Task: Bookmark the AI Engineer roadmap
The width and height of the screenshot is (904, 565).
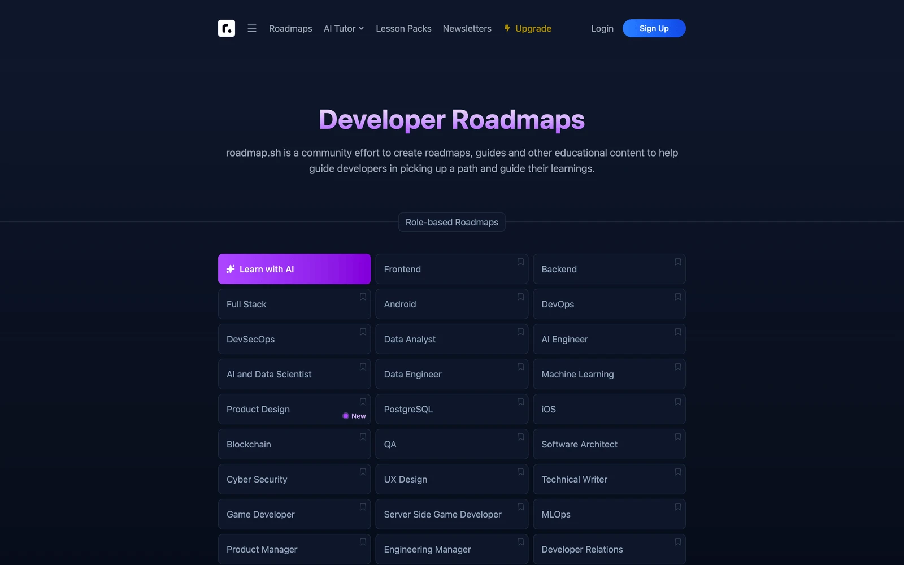Action: (677, 332)
